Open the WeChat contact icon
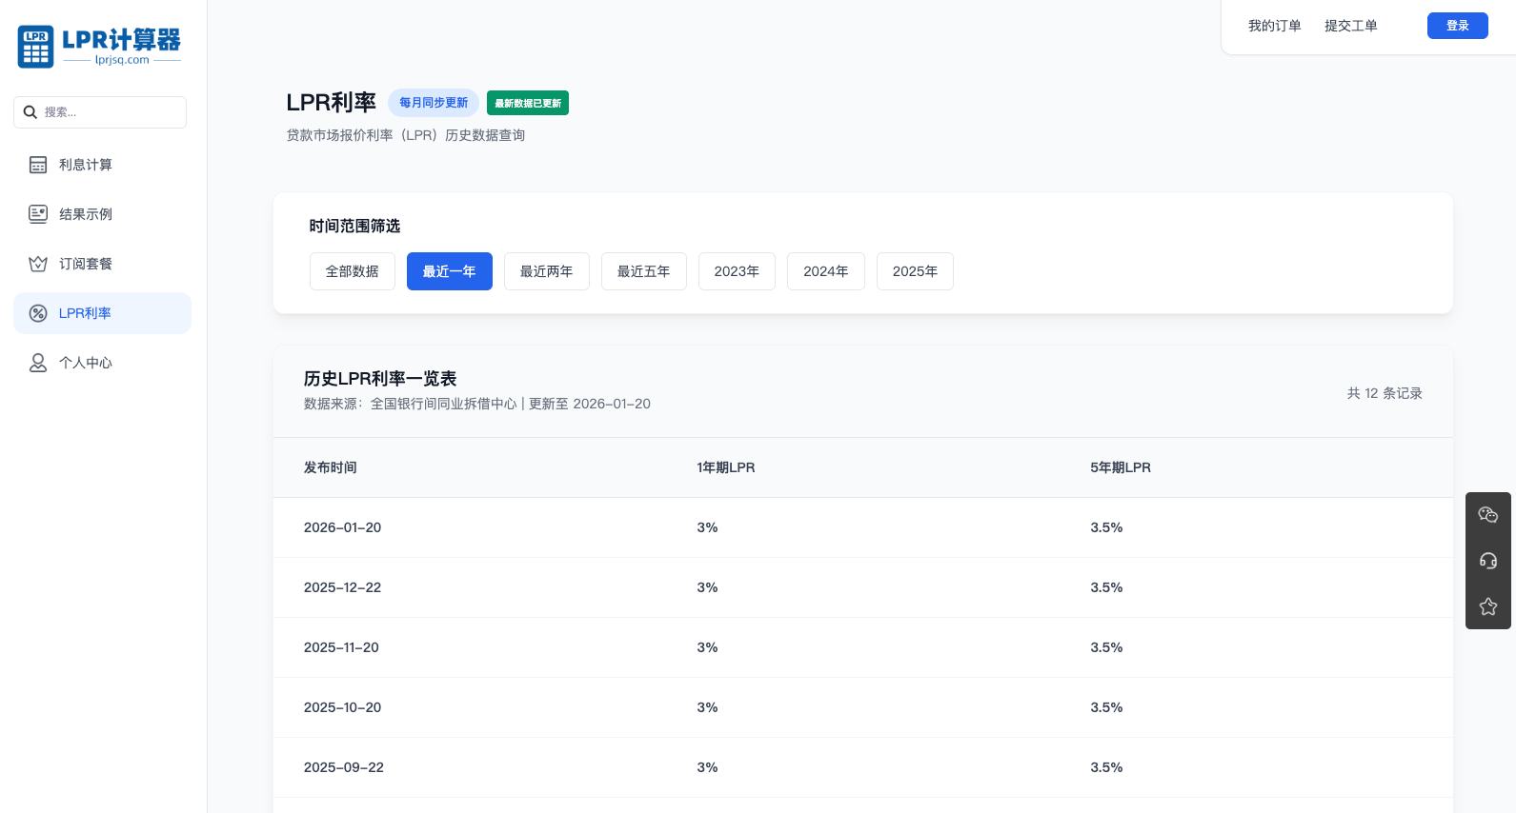The image size is (1516, 813). pyautogui.click(x=1487, y=515)
